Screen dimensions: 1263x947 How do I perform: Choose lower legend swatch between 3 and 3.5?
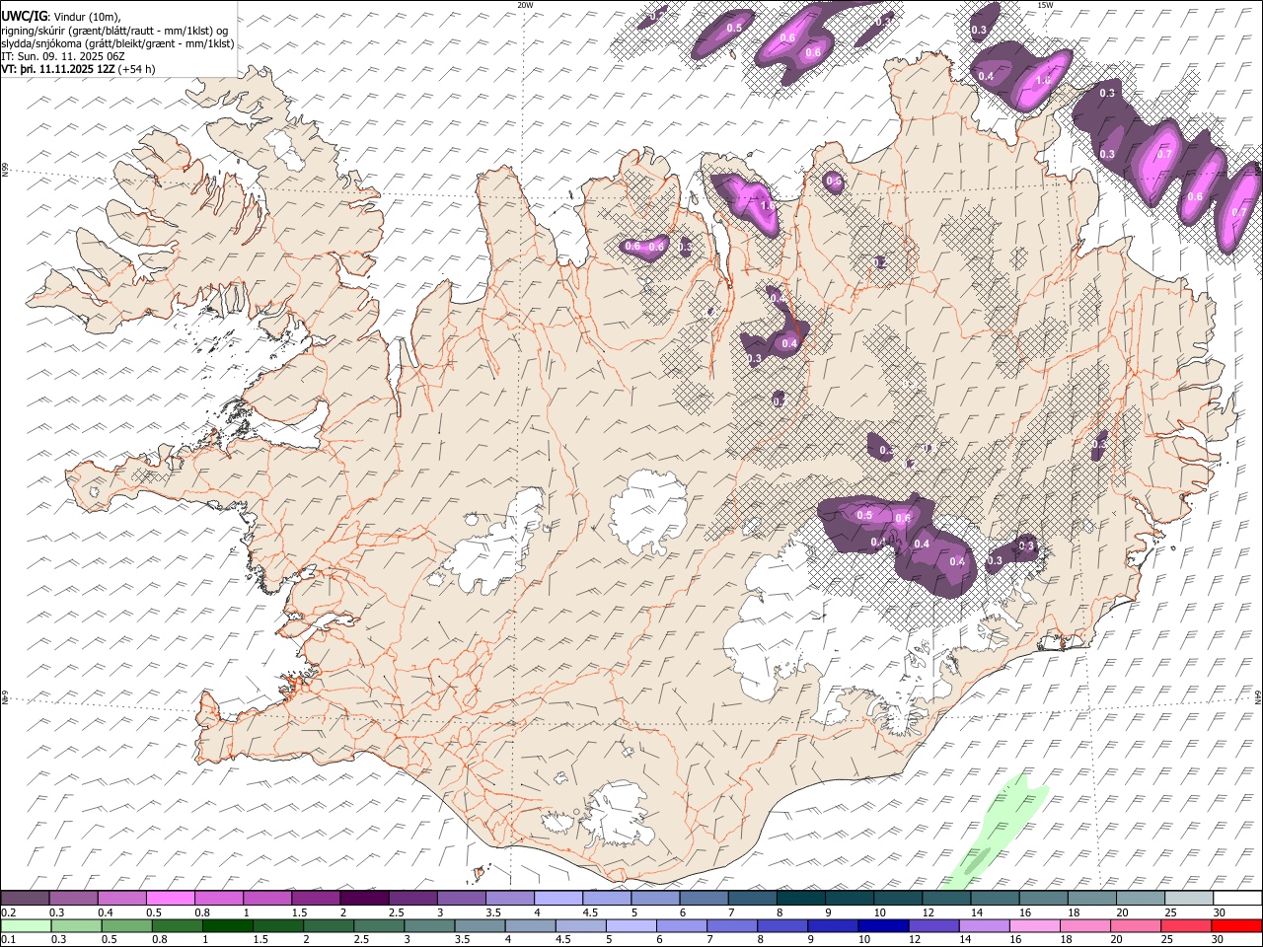pos(429,925)
